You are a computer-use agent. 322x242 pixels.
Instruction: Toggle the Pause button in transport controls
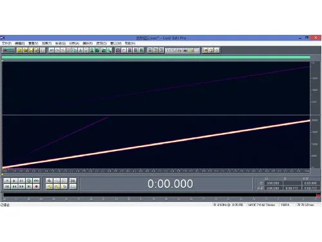[x=21, y=181]
